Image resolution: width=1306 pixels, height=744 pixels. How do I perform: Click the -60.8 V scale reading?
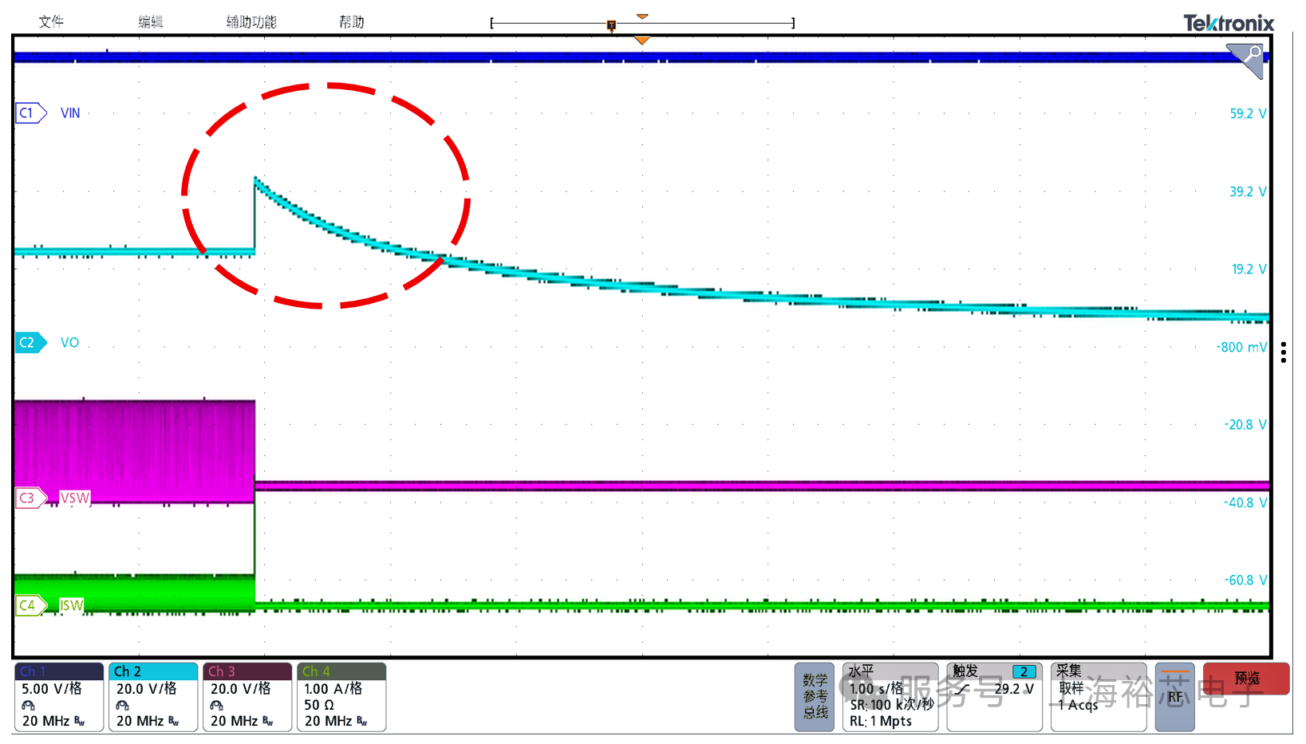coord(1245,581)
